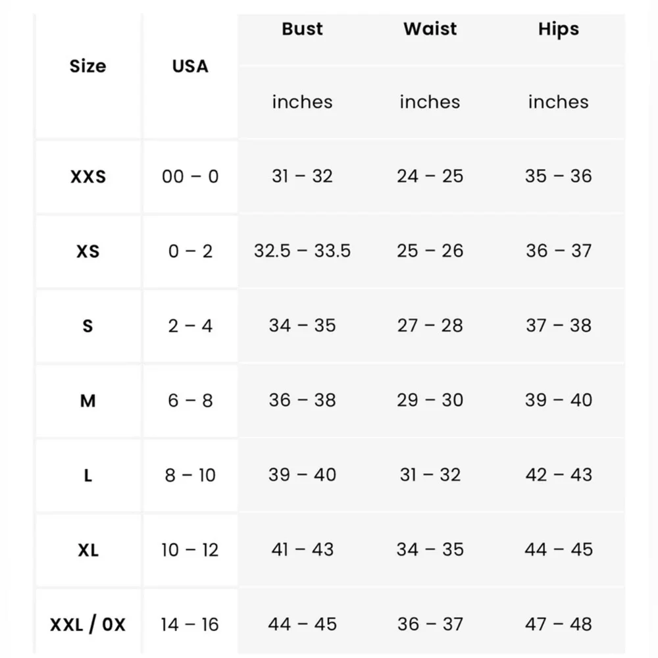
Task: Click the XXS size row label
Action: click(88, 177)
